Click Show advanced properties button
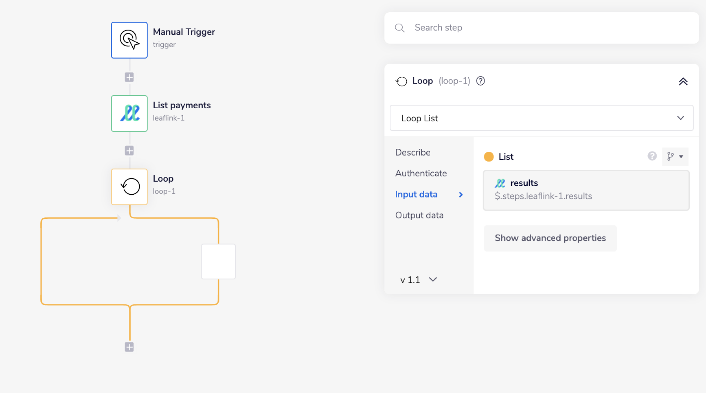 point(550,238)
